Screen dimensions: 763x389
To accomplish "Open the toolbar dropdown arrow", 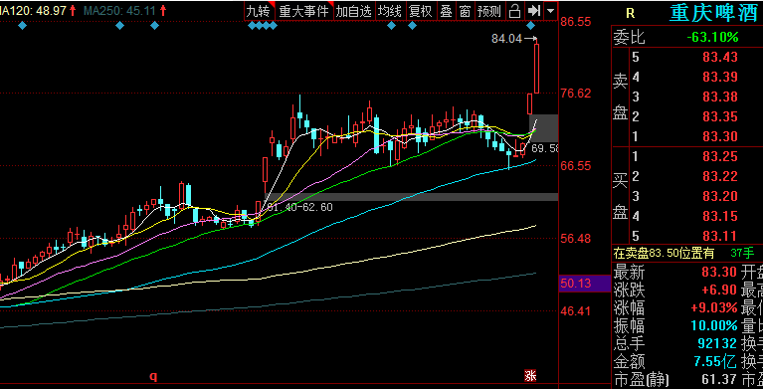I will coord(550,11).
